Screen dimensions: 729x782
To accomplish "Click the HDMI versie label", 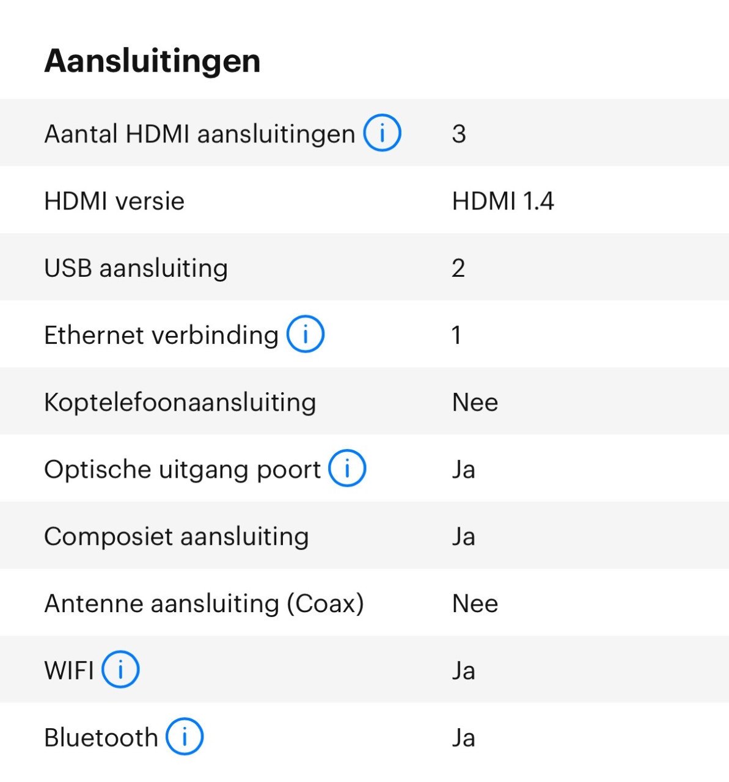I will click(114, 201).
